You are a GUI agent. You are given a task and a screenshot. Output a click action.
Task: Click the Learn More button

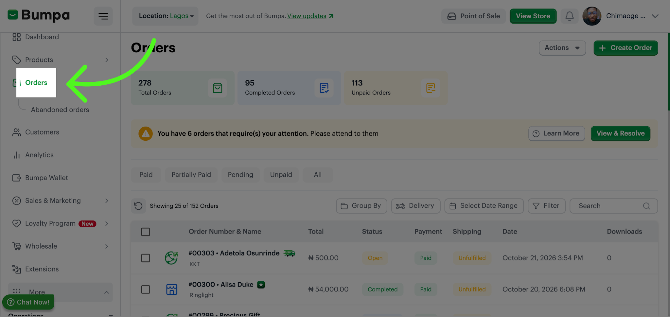[556, 133]
